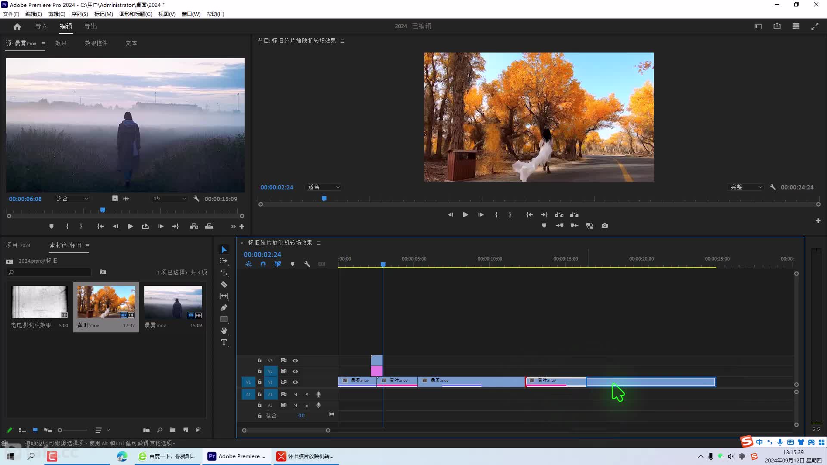Image resolution: width=827 pixels, height=465 pixels.
Task: Select the Pen tool
Action: pos(224,307)
